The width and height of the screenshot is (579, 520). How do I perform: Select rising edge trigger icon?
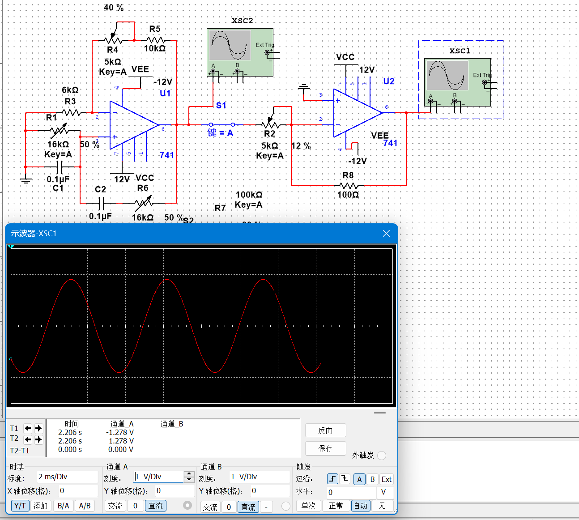click(x=332, y=479)
